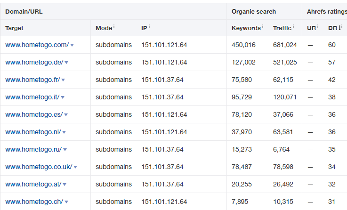Open the www.hometogo.es/ link

[34, 114]
